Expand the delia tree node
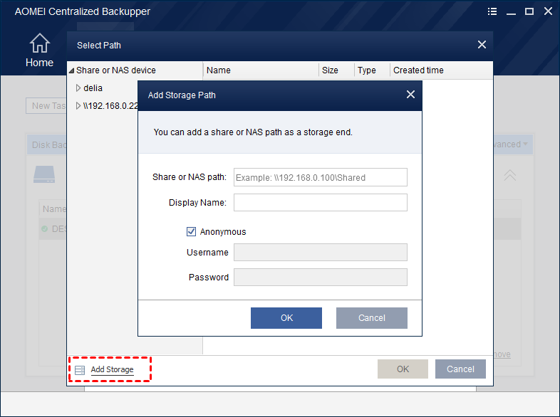 (78, 88)
